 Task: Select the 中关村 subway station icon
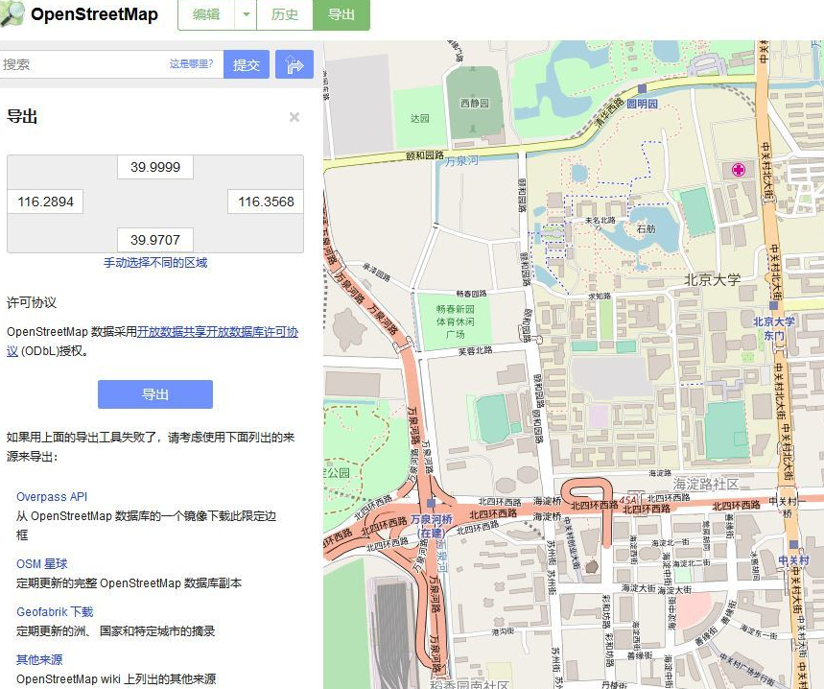(793, 544)
